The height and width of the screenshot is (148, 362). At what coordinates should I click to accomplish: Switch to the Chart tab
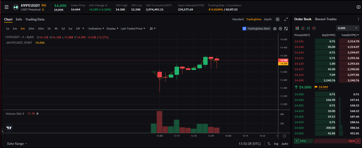point(8,19)
